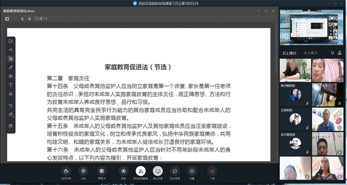Select the eraser tool
This screenshot has height=185, width=347.
11,114
